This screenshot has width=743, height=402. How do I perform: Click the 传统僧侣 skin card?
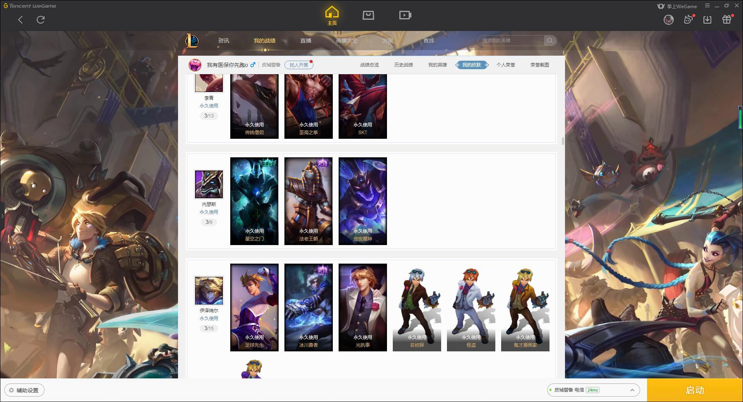tap(254, 106)
